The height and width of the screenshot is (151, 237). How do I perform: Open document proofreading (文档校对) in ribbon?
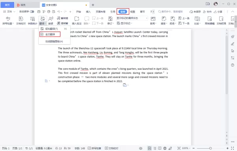[21, 21]
